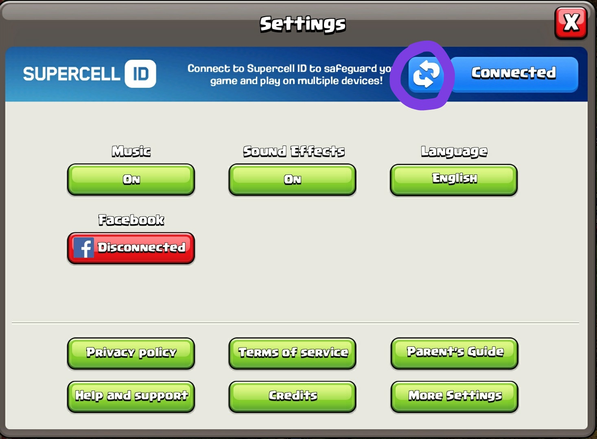The width and height of the screenshot is (597, 439).
Task: Open the Parent's Guide
Action: click(455, 353)
